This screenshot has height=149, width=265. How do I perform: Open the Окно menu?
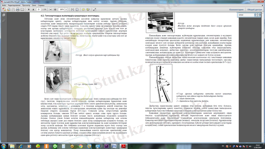point(34,5)
